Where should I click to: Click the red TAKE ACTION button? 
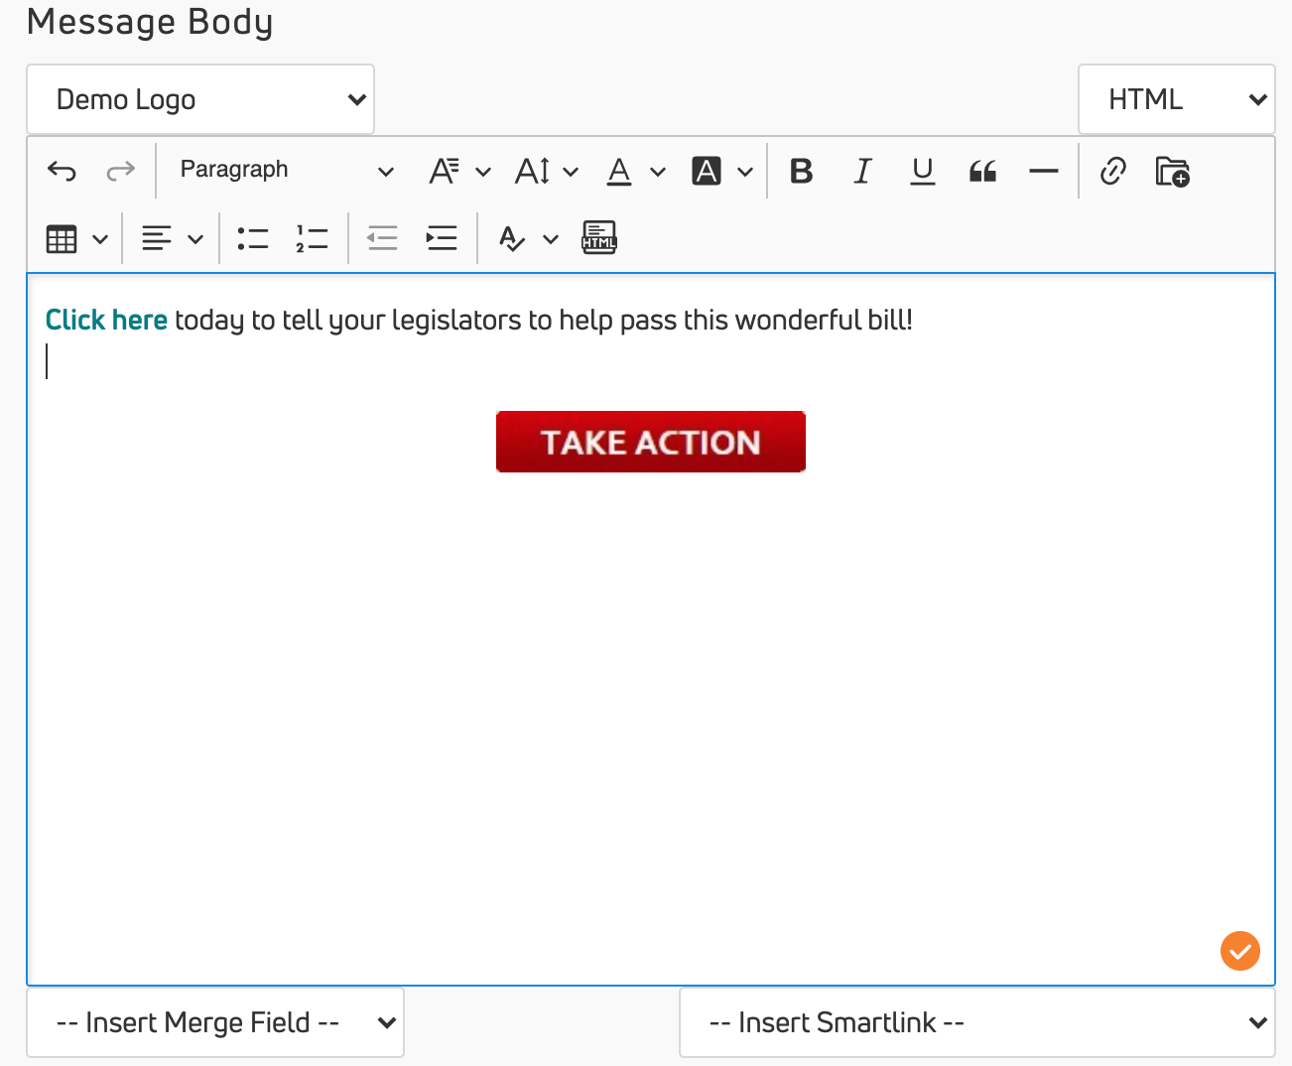pos(650,442)
